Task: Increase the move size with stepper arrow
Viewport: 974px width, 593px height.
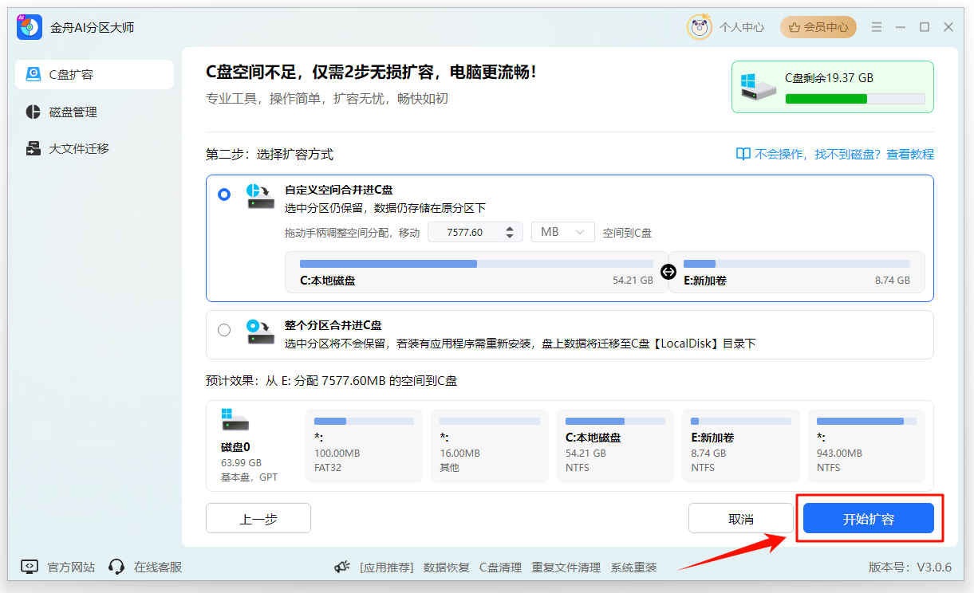Action: pos(510,228)
